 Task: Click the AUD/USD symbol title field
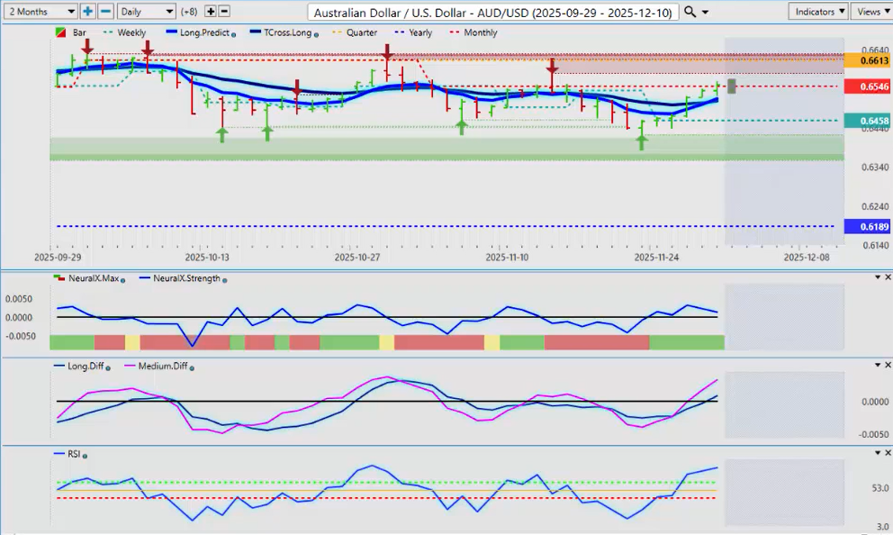tap(492, 13)
